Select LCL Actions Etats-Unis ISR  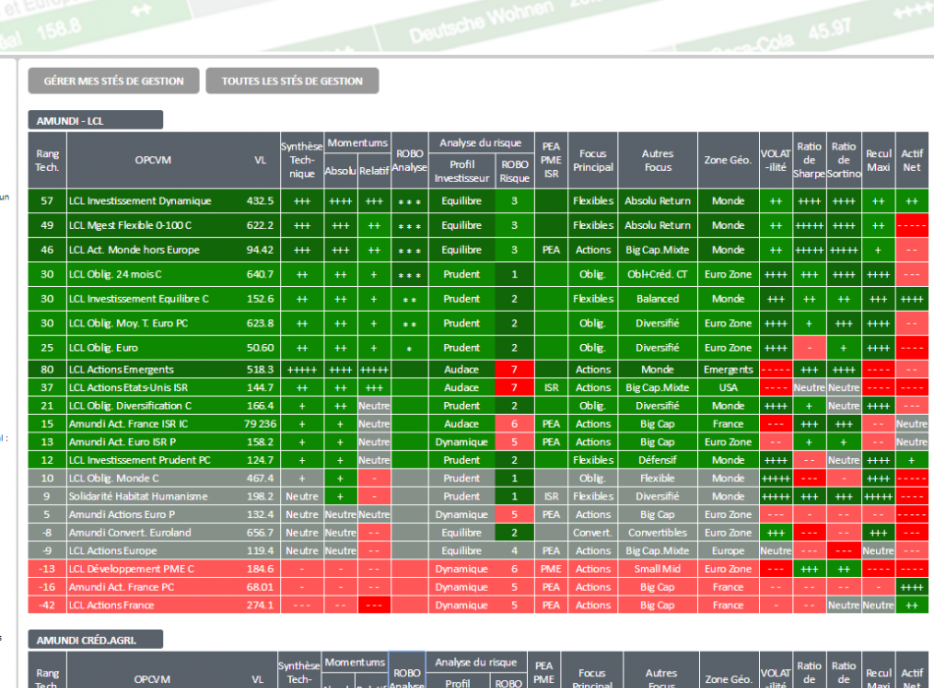tap(128, 387)
